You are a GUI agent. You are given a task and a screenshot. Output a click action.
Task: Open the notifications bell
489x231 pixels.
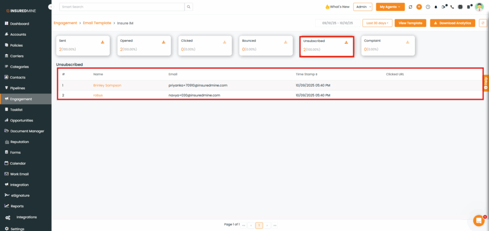pos(436,7)
